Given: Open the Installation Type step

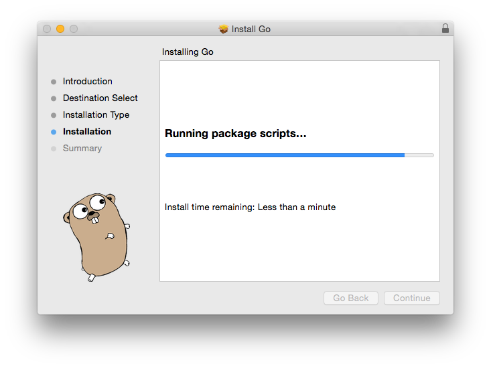Looking at the screenshot, I should (96, 115).
